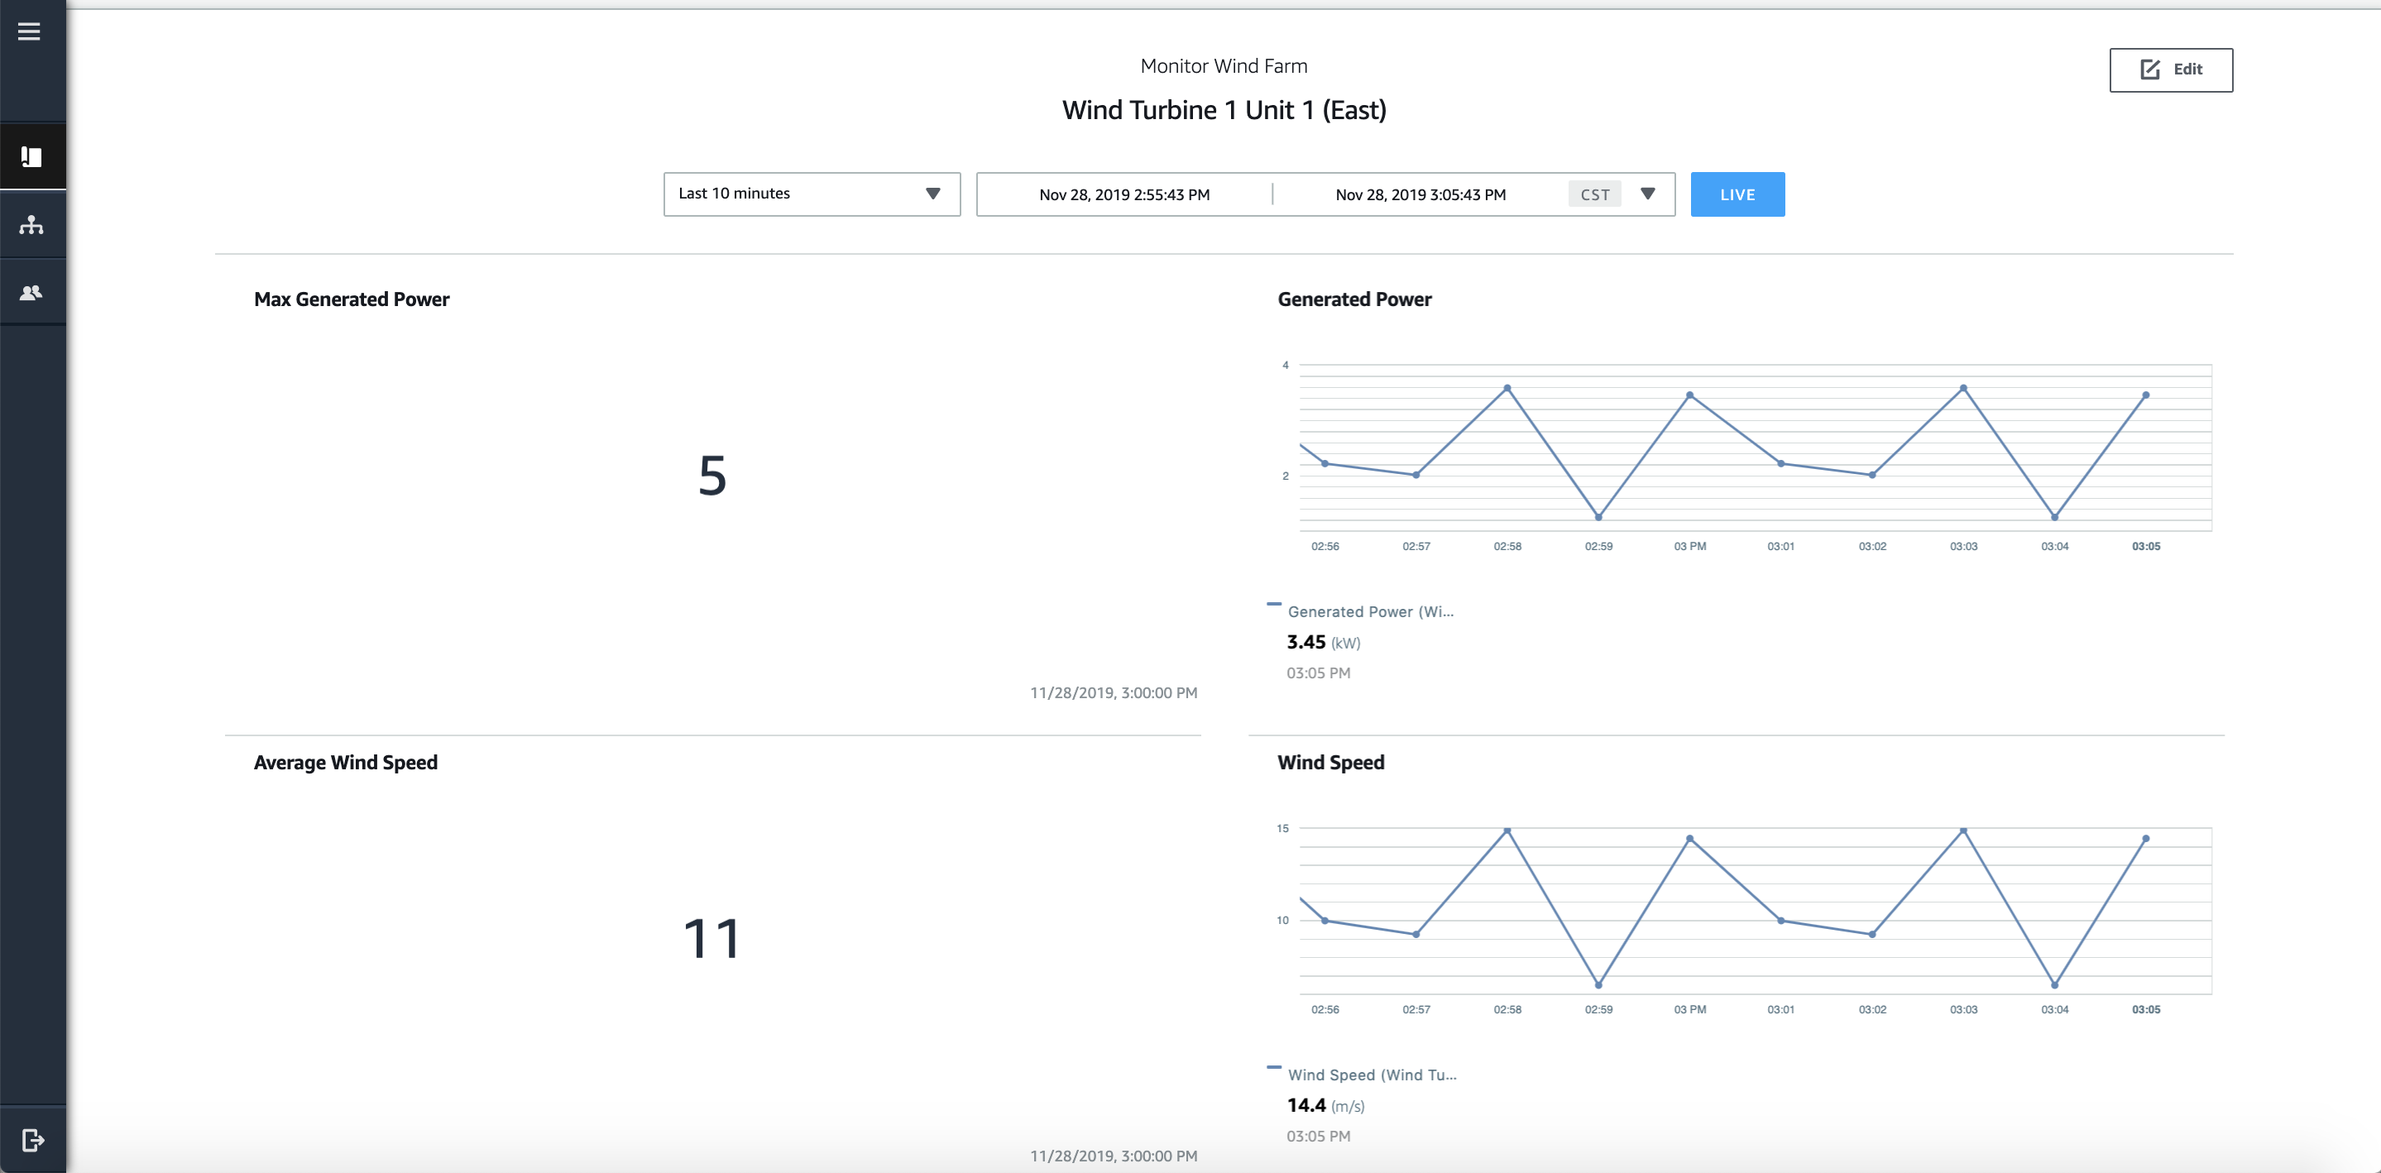Open the users sidebar icon
The height and width of the screenshot is (1173, 2381).
[x=31, y=292]
